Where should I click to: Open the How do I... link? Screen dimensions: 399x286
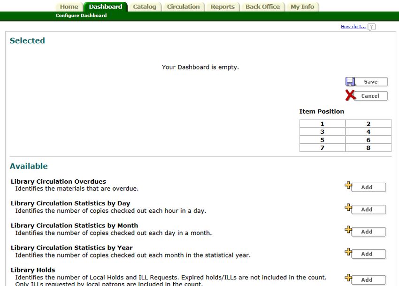[353, 26]
